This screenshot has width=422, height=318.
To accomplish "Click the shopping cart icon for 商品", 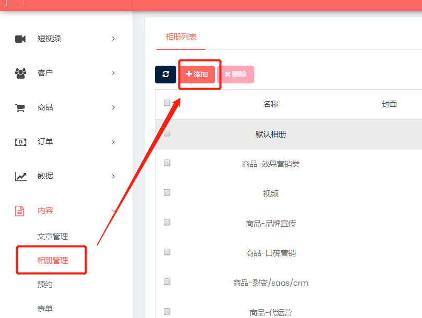I will pyautogui.click(x=20, y=108).
